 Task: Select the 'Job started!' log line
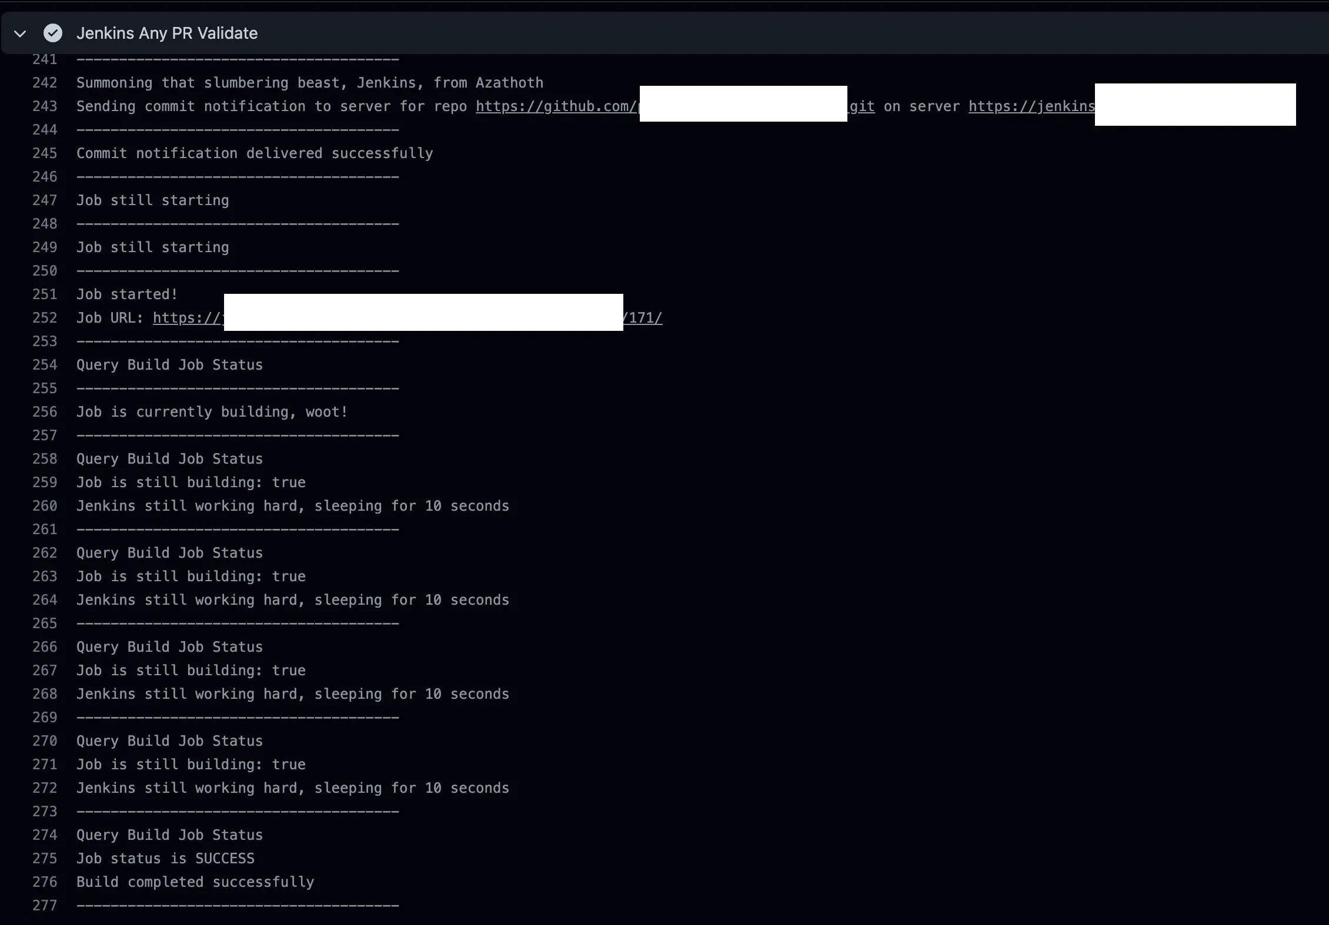point(127,294)
